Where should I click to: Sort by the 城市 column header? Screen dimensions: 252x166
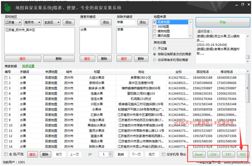pyautogui.click(x=69, y=72)
